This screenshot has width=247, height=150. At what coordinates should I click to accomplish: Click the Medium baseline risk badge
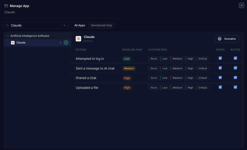click(x=129, y=68)
